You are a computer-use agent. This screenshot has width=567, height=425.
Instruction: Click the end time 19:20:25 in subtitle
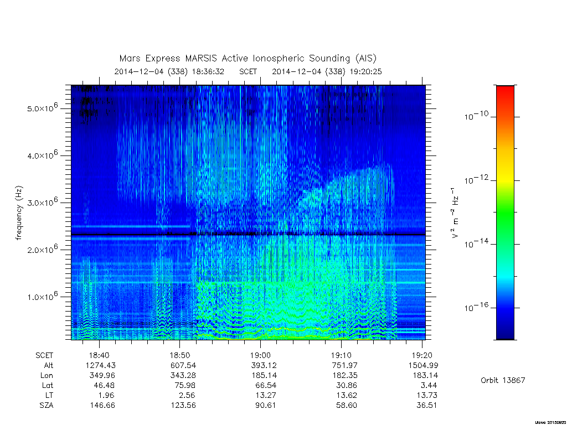(365, 71)
